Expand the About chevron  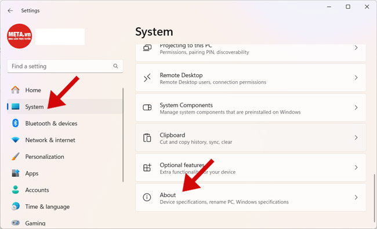click(x=356, y=198)
